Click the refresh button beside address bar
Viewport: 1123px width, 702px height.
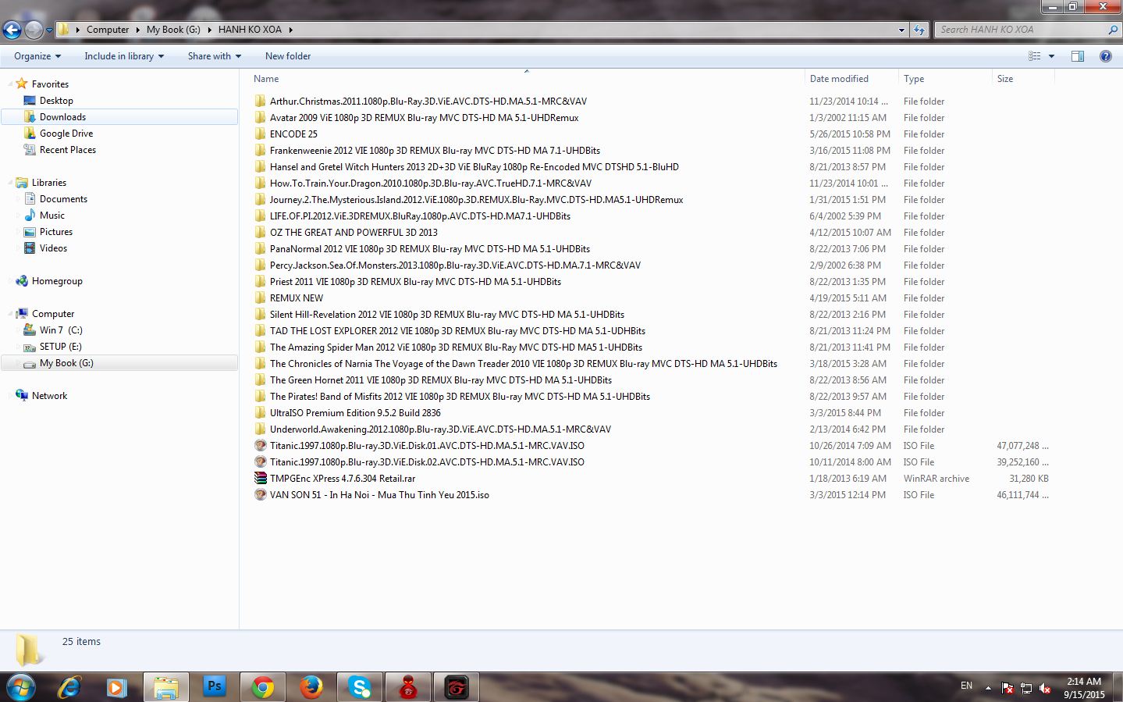click(x=919, y=30)
